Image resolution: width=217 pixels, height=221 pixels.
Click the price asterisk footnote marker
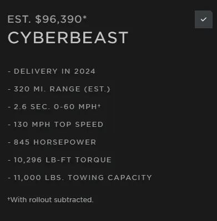pos(85,18)
